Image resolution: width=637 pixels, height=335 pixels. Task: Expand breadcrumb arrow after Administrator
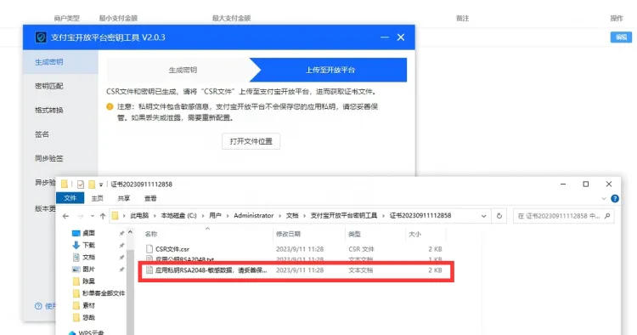pyautogui.click(x=280, y=216)
